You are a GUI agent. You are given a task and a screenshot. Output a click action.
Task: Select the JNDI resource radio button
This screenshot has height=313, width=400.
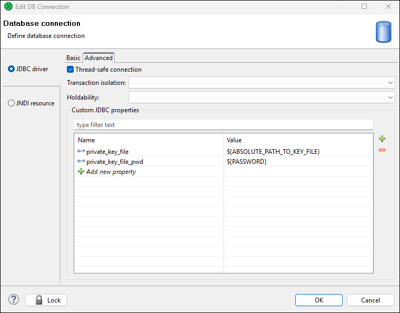click(x=11, y=103)
